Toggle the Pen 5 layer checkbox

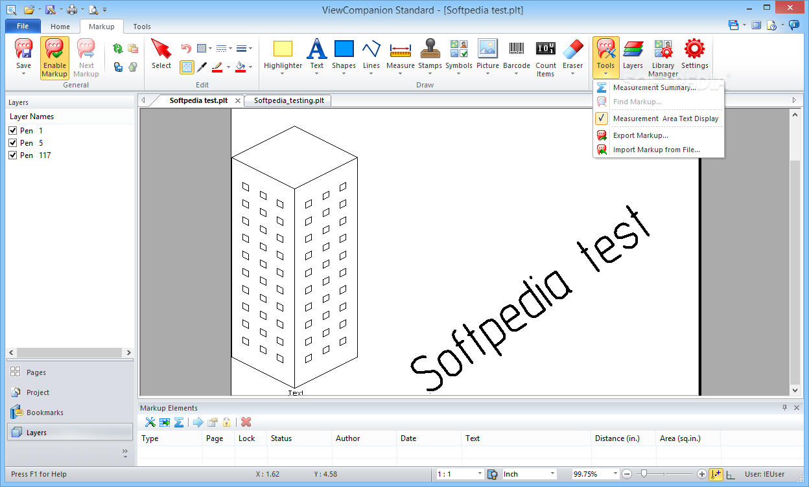pos(12,143)
